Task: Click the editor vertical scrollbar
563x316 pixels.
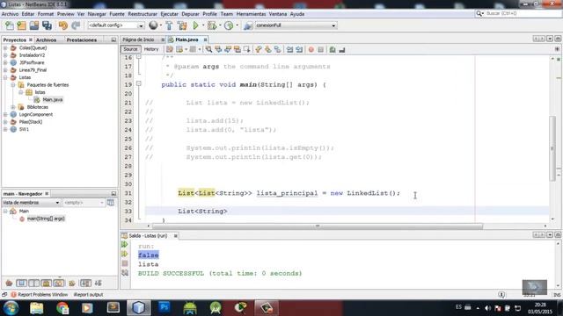Action: click(552, 148)
